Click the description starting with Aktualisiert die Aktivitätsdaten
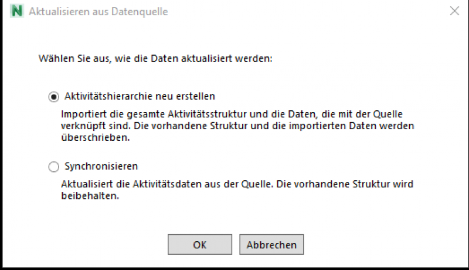This screenshot has height=270, width=469. [237, 184]
